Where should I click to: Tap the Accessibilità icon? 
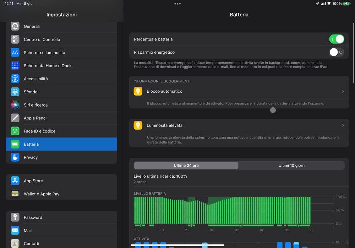tap(15, 79)
